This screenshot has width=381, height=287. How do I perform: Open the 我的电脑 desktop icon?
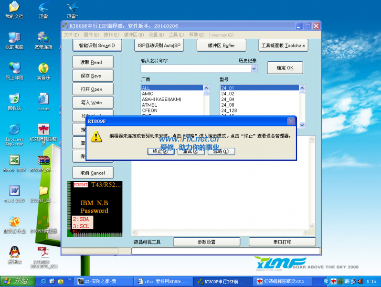pos(14,39)
